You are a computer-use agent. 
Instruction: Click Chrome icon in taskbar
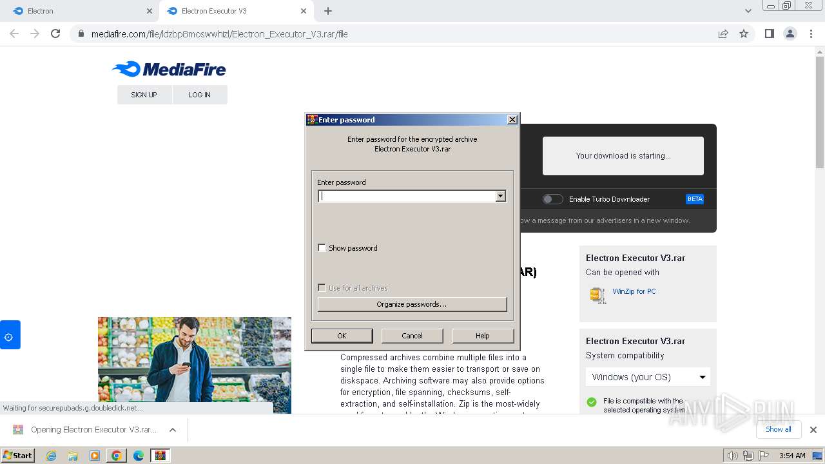[x=117, y=456]
